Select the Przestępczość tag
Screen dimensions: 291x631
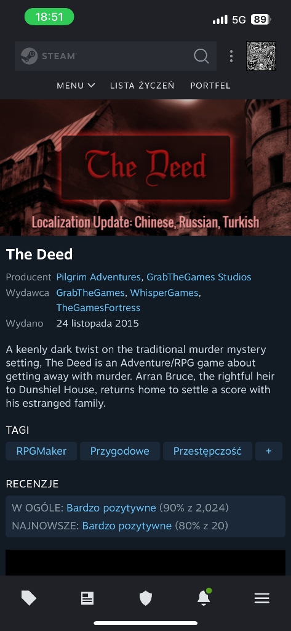(207, 451)
